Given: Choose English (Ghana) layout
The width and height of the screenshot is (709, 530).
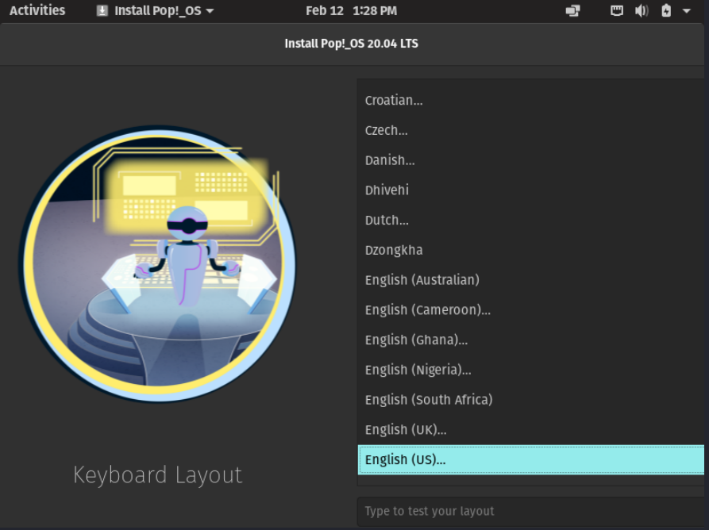Looking at the screenshot, I should click(x=531, y=340).
